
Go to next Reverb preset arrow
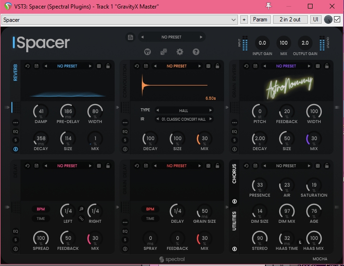[90, 66]
